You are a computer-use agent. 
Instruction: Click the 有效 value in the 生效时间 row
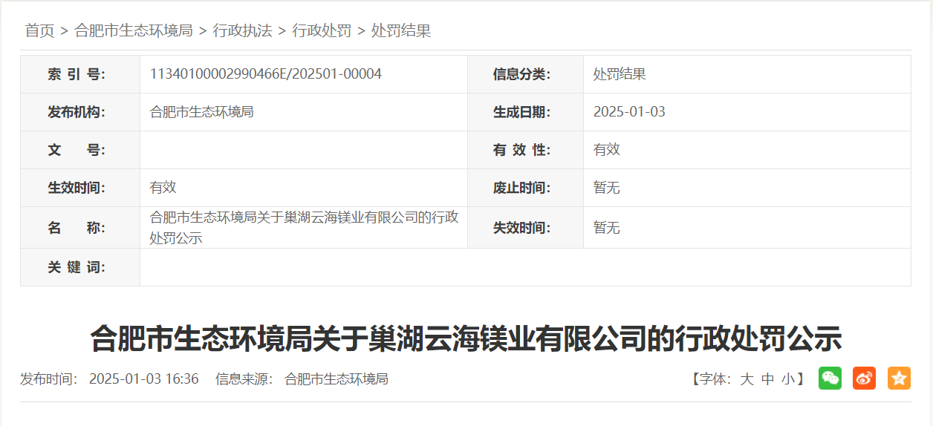click(163, 188)
